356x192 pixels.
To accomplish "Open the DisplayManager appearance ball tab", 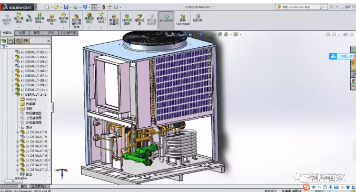I will pyautogui.click(x=26, y=41).
